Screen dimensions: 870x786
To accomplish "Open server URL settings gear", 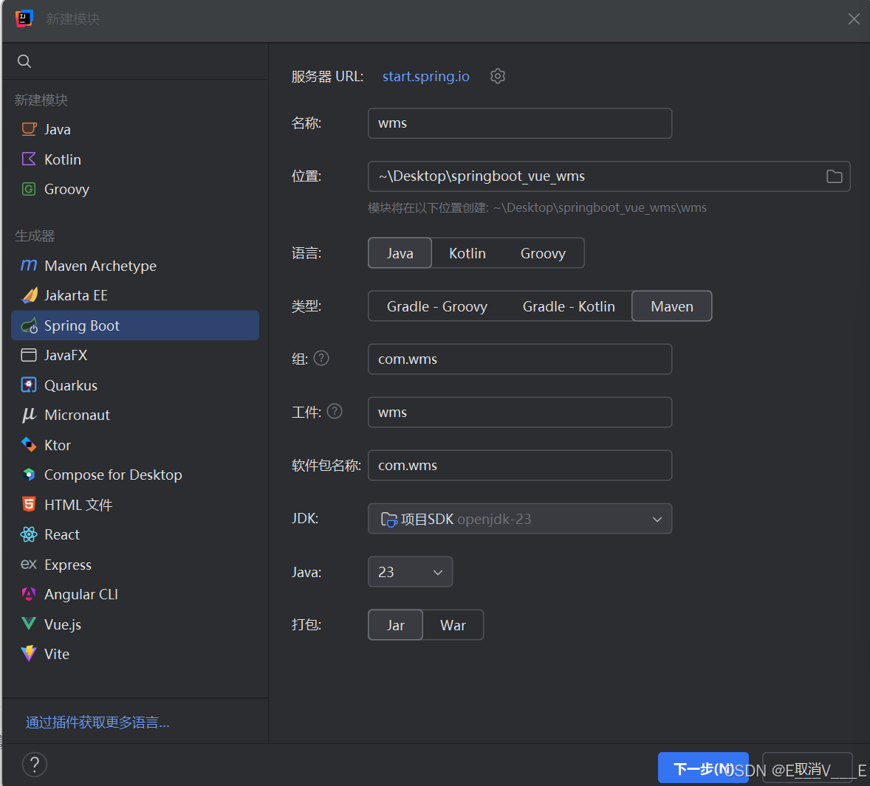I will pos(498,76).
